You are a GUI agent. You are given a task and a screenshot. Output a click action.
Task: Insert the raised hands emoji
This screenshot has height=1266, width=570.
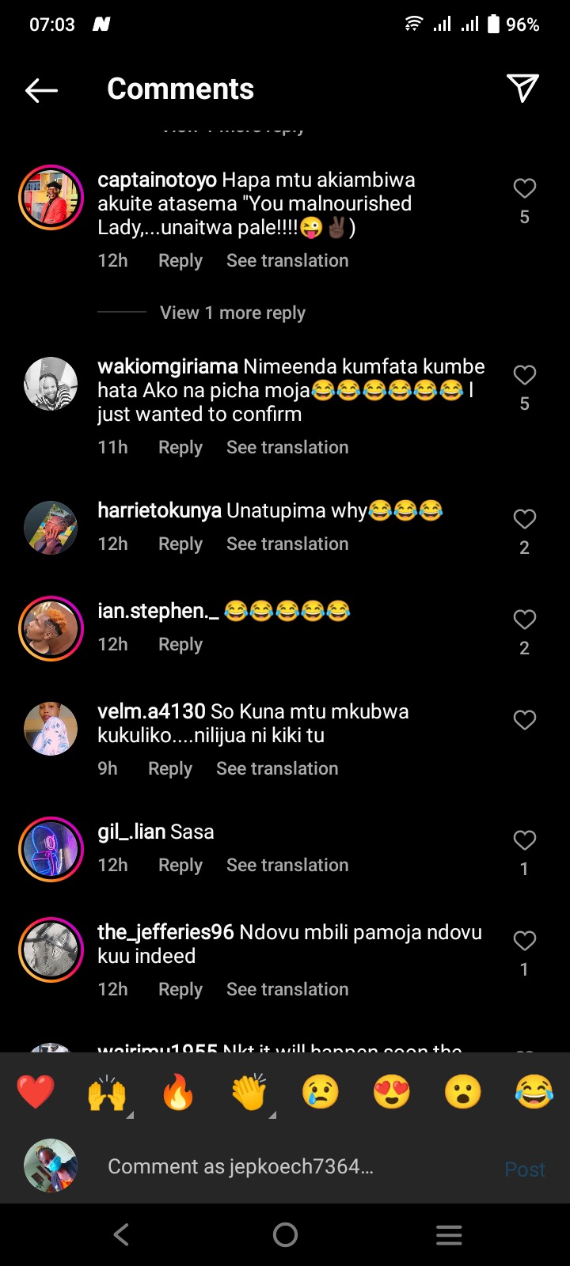107,1092
